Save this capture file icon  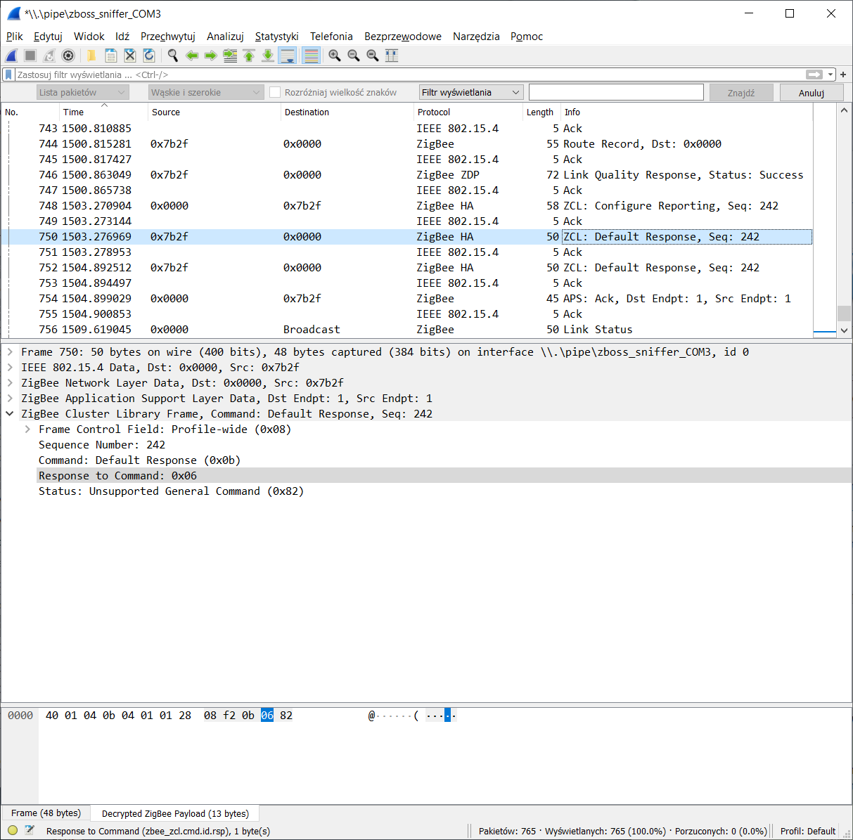[110, 56]
